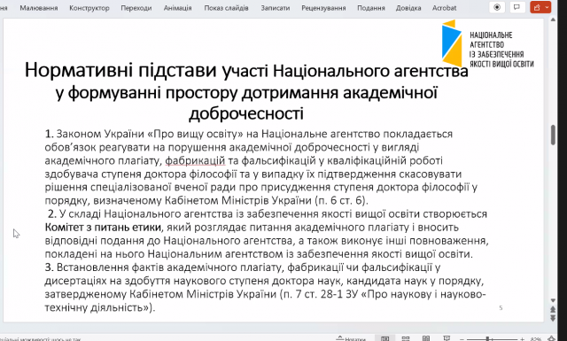
Task: Click the zoom out minus button
Action: [x=462, y=339]
